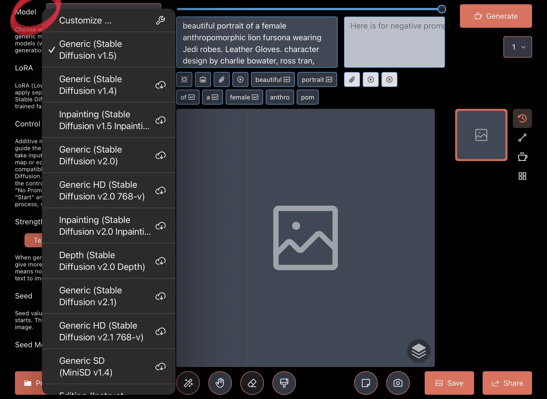Toggle the 'portrait' prompt token chip
547x399 pixels.
pos(317,79)
